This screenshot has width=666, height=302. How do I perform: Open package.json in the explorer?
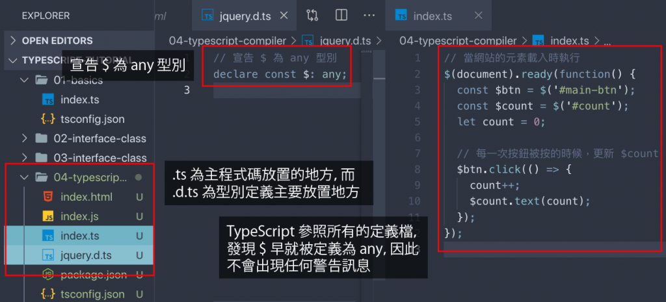pyautogui.click(x=94, y=275)
